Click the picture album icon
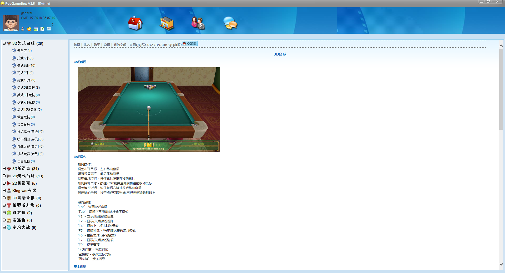 tap(36, 29)
